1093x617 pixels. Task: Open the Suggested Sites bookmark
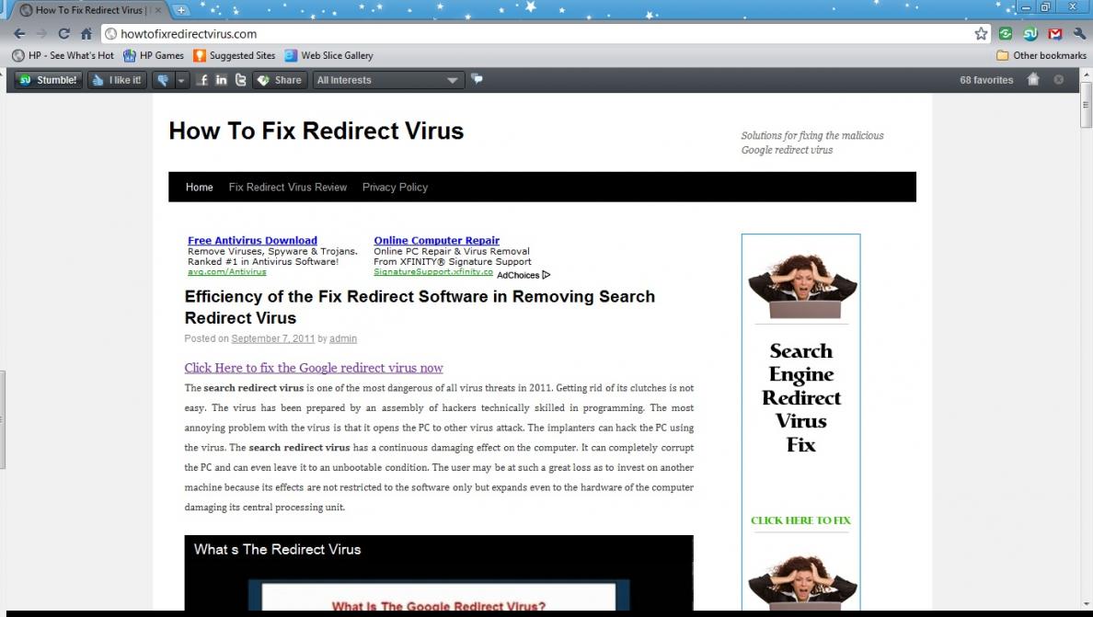tap(235, 55)
